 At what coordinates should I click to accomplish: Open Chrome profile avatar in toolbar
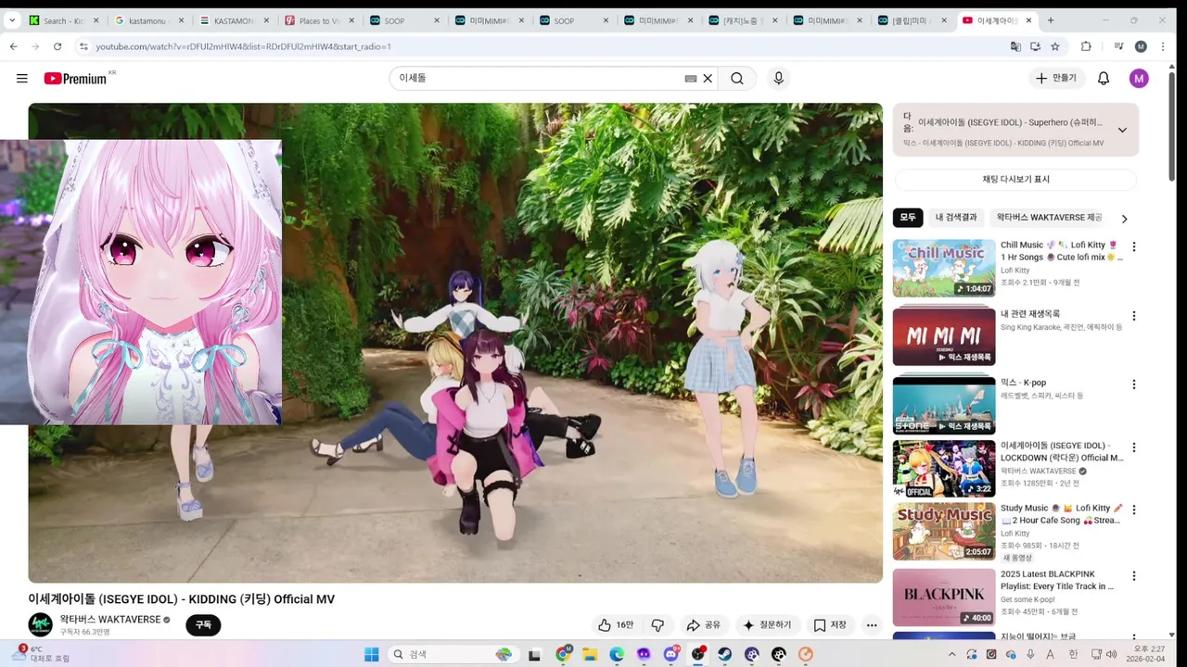(x=1141, y=46)
